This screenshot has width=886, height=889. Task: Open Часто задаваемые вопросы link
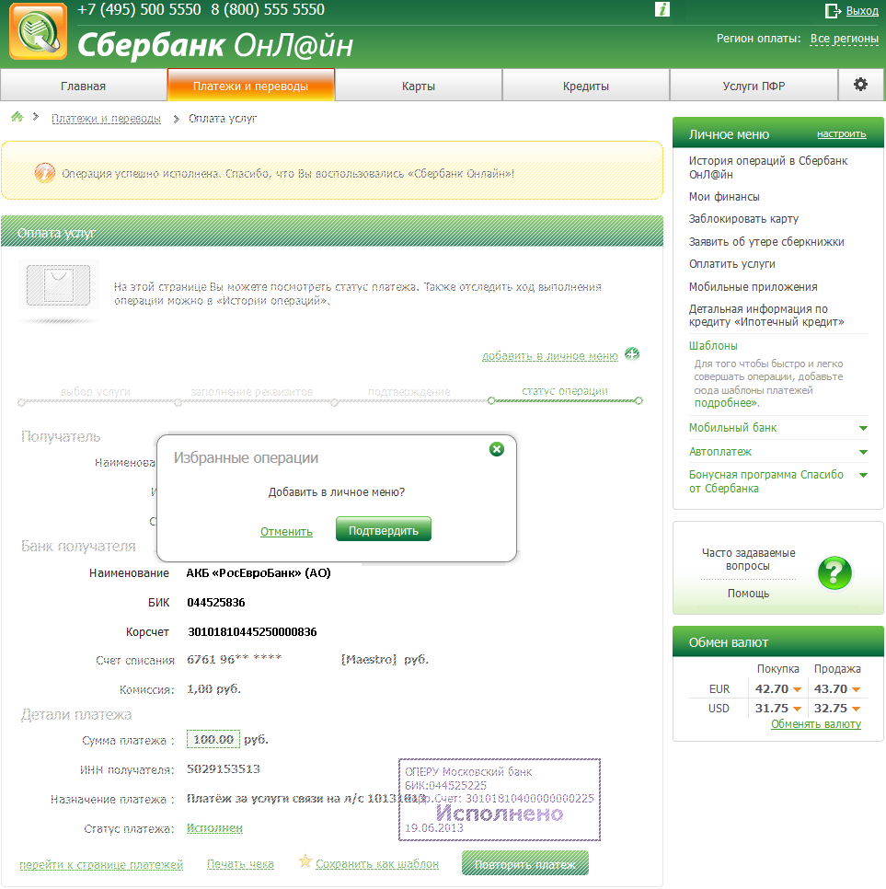click(748, 559)
